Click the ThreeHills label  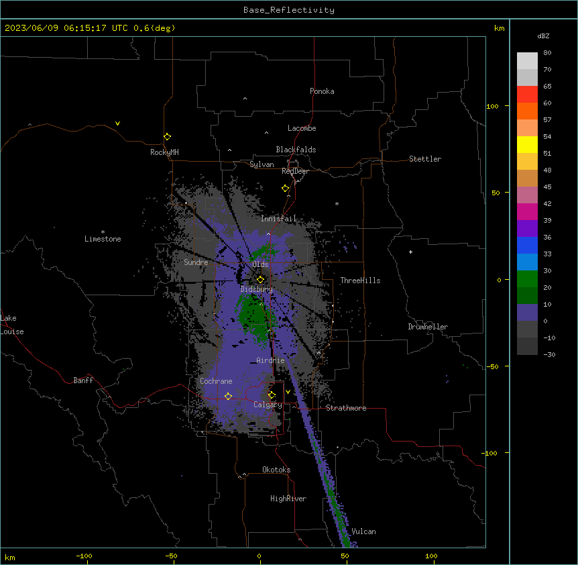pos(360,280)
